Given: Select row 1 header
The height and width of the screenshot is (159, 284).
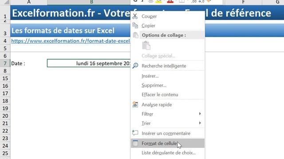Looking at the screenshot, I should coord(5,13).
